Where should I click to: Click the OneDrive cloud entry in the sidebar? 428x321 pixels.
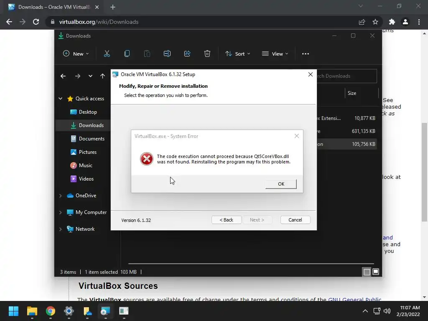coord(82,196)
